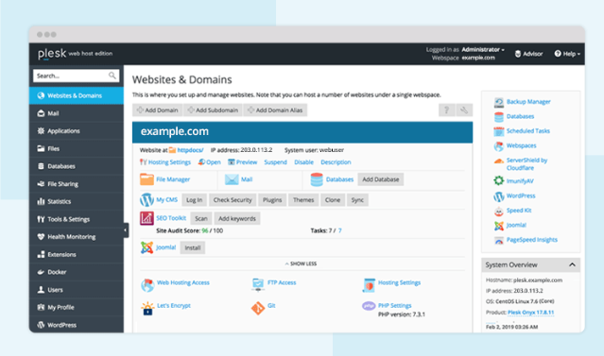The image size is (604, 356).
Task: Click the SEO Toolkit chart icon
Action: (x=147, y=218)
